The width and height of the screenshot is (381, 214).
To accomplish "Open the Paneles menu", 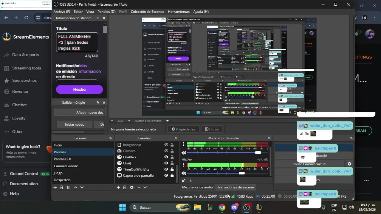I will pos(106,12).
